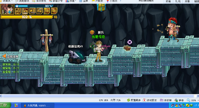Click 全屏 fullscreen toolbar button
199x108 pixels.
coord(84,1)
